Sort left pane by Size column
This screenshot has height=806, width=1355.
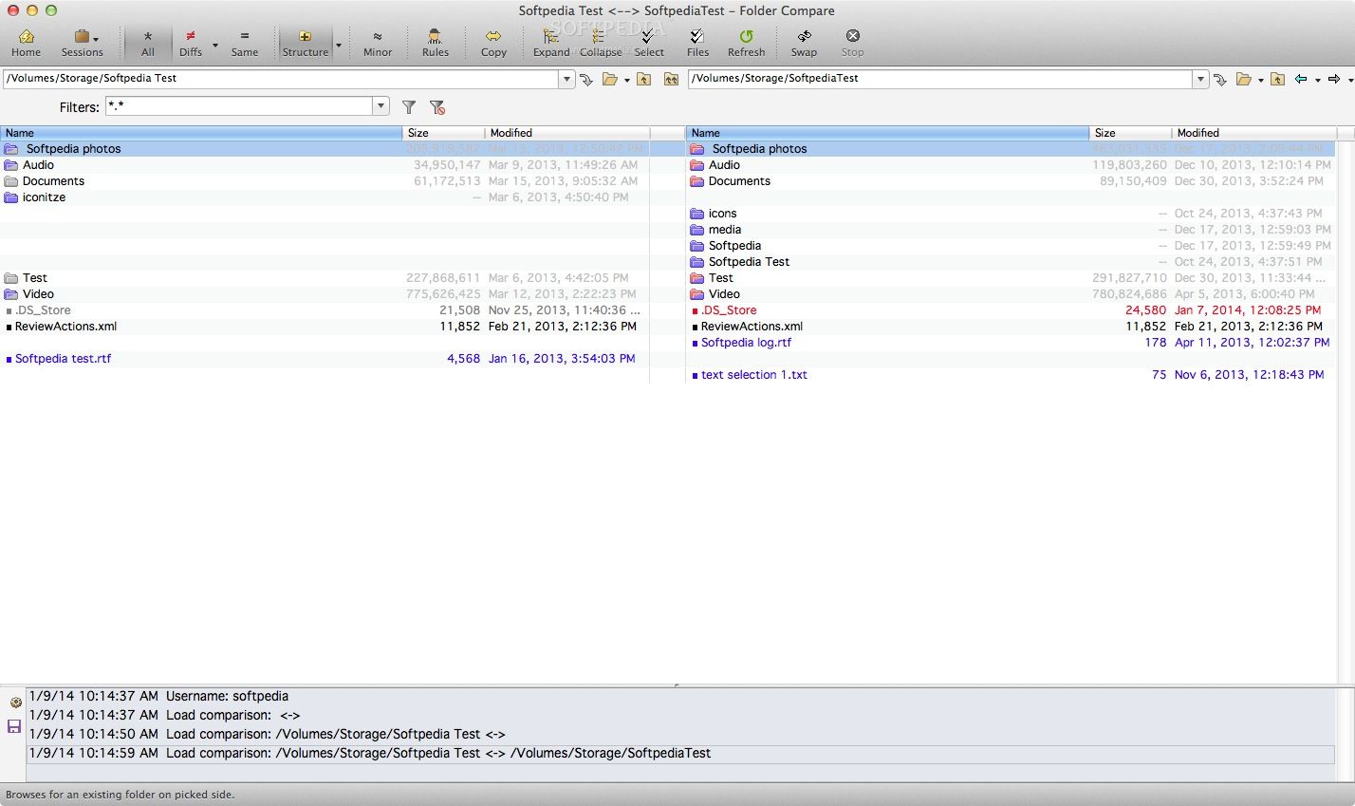[x=444, y=133]
